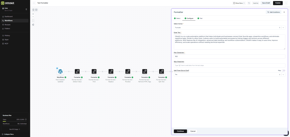290x137 pixels.
Task: Click the WordPress trigger node icon
Action: (60, 72)
